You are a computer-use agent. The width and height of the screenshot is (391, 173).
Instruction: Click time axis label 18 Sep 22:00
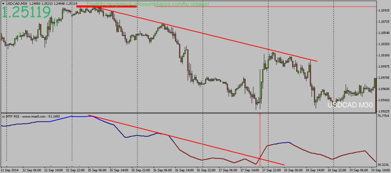point(338,170)
